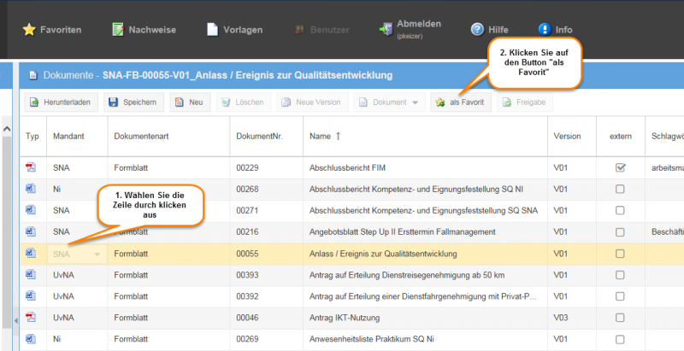Click the Vorlagen document icon
This screenshot has width=684, height=351.
[212, 30]
